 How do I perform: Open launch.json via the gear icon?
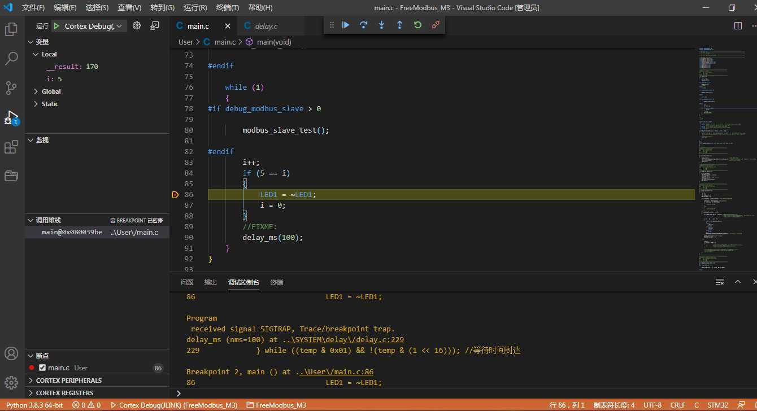(x=137, y=26)
